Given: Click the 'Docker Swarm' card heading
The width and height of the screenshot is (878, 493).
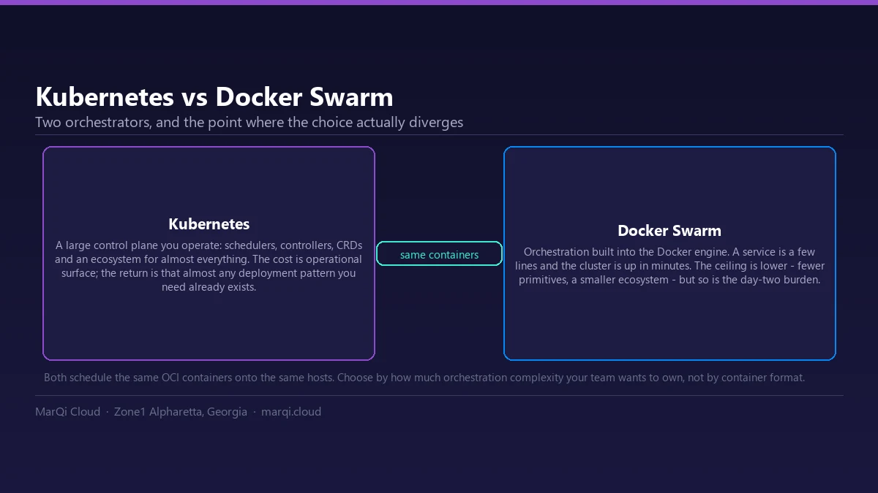Looking at the screenshot, I should pos(669,231).
